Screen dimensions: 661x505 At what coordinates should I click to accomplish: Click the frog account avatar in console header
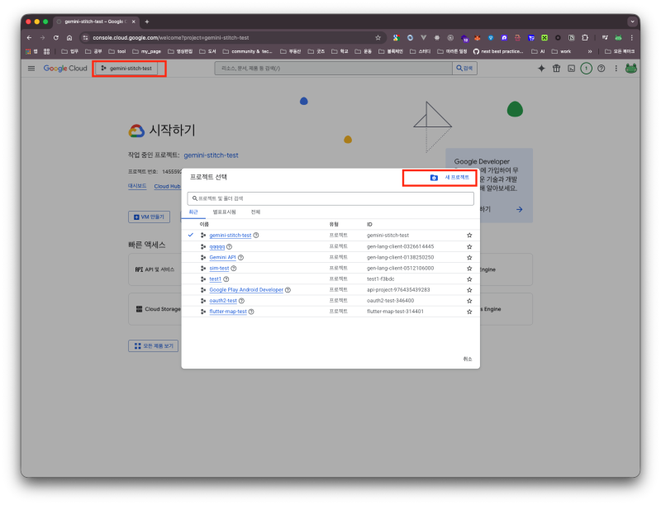click(631, 69)
